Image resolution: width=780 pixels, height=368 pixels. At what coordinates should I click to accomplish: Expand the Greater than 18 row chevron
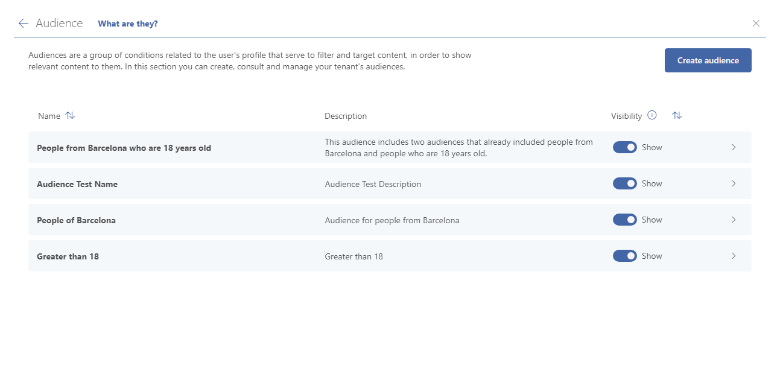click(734, 256)
